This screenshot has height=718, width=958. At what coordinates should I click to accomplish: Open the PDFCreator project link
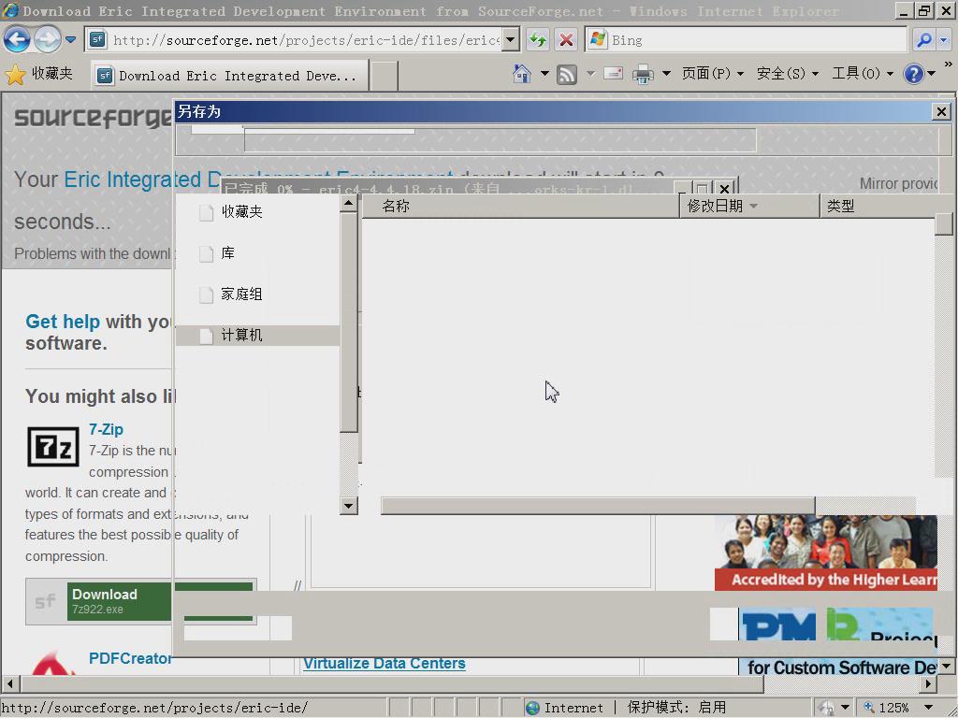130,659
